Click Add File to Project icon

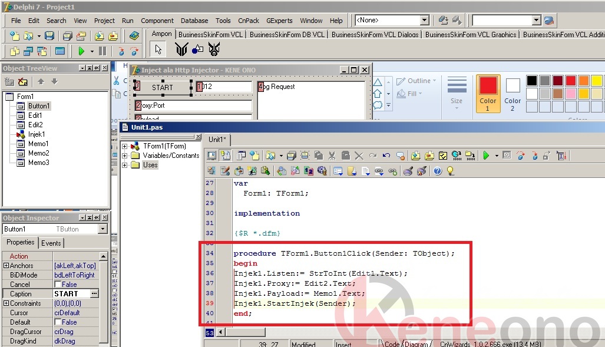click(99, 36)
